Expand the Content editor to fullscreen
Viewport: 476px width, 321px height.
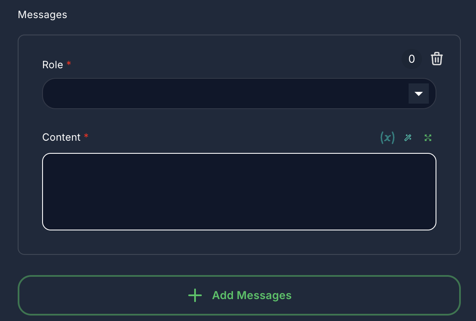click(428, 137)
